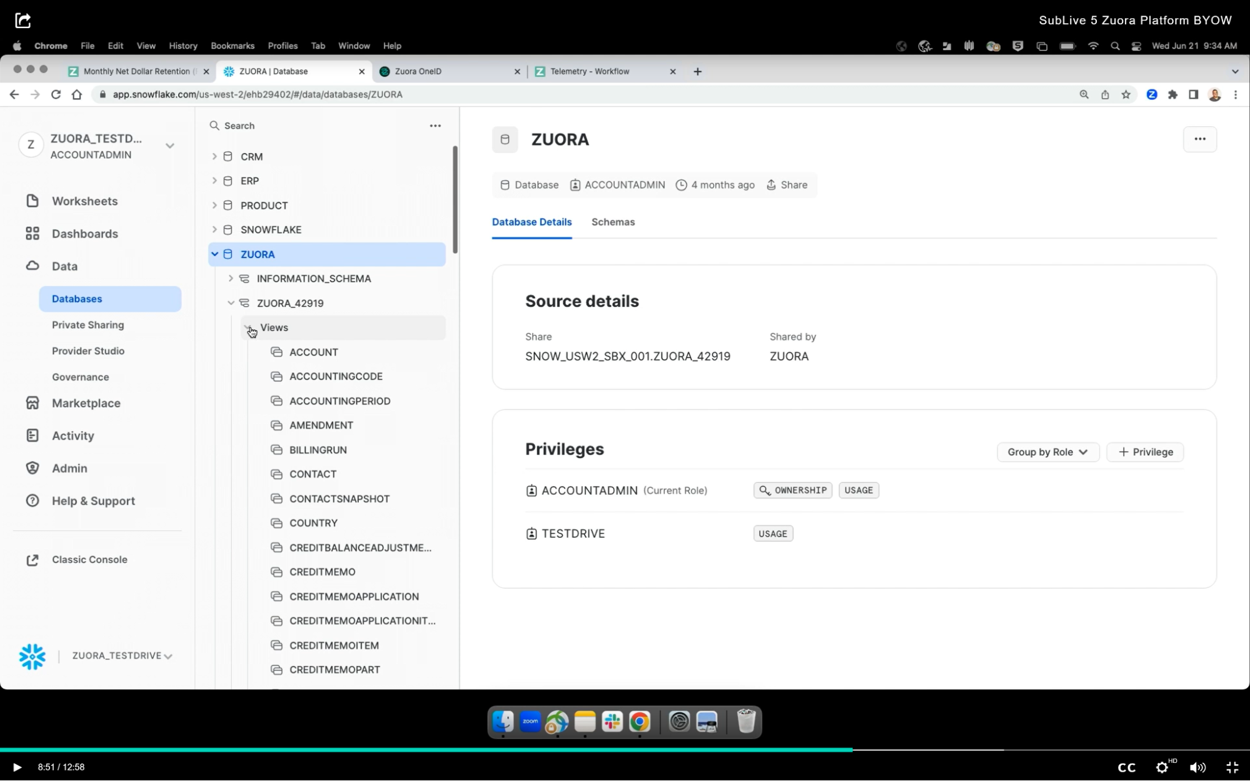Open ZUORA database more options menu
1250x781 pixels.
pyautogui.click(x=1199, y=139)
